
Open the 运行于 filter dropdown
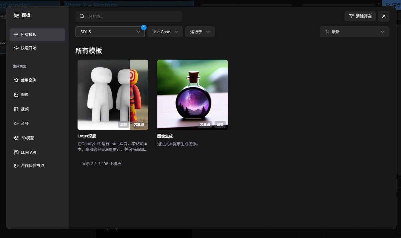(199, 32)
